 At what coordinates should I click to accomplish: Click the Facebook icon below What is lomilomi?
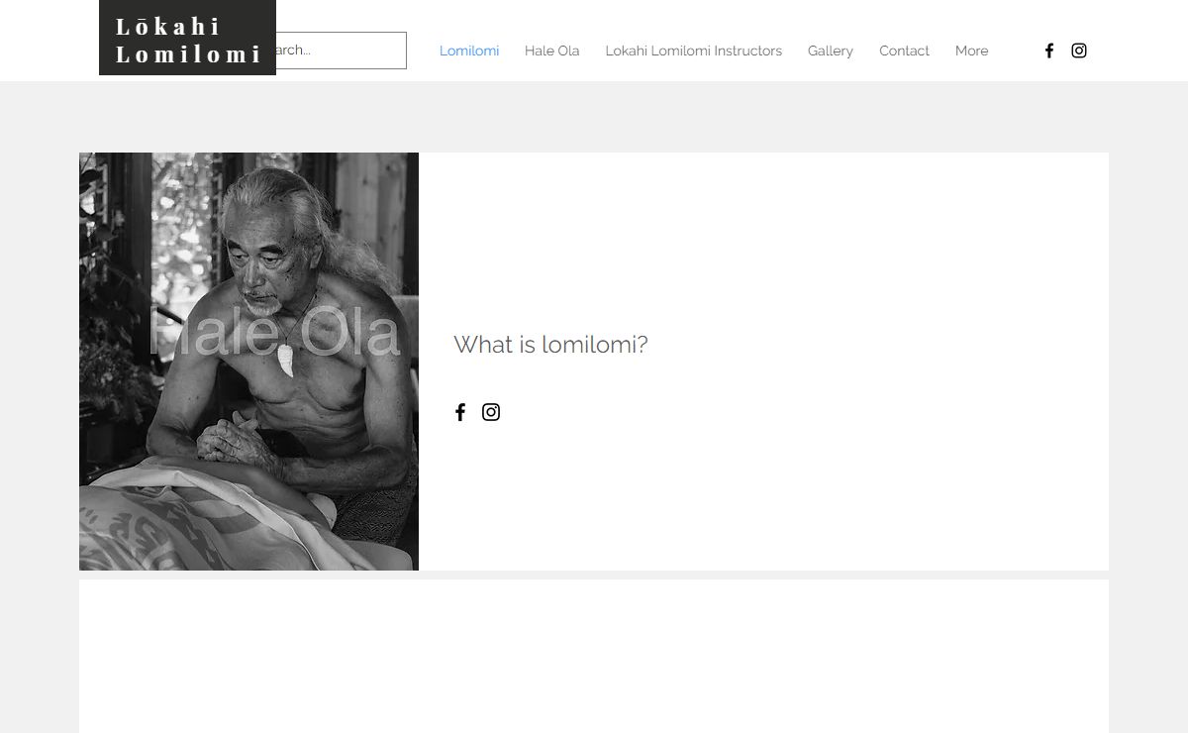pyautogui.click(x=460, y=412)
